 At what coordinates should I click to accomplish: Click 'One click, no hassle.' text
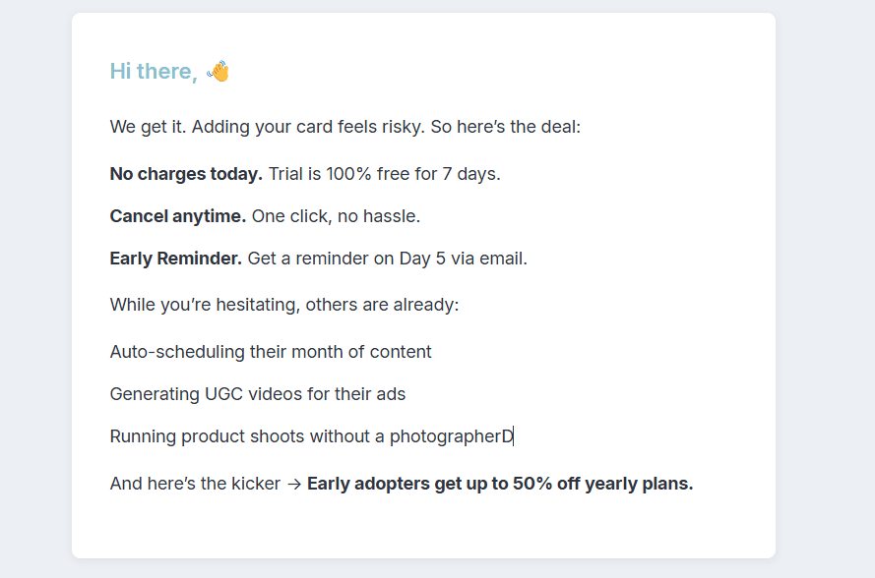pyautogui.click(x=336, y=216)
